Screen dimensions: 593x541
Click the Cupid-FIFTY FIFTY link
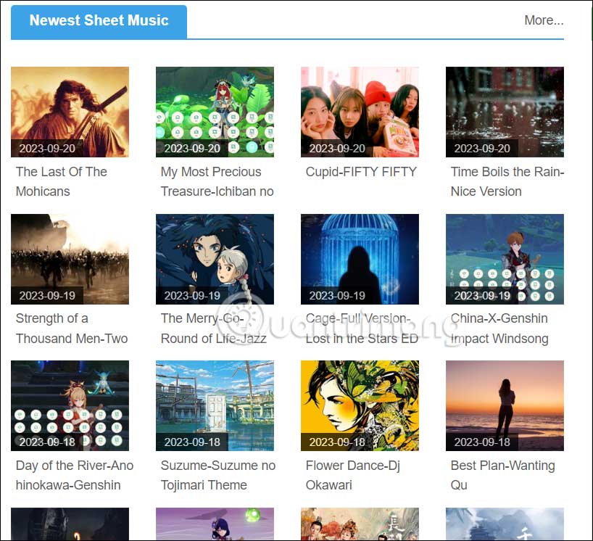click(360, 172)
